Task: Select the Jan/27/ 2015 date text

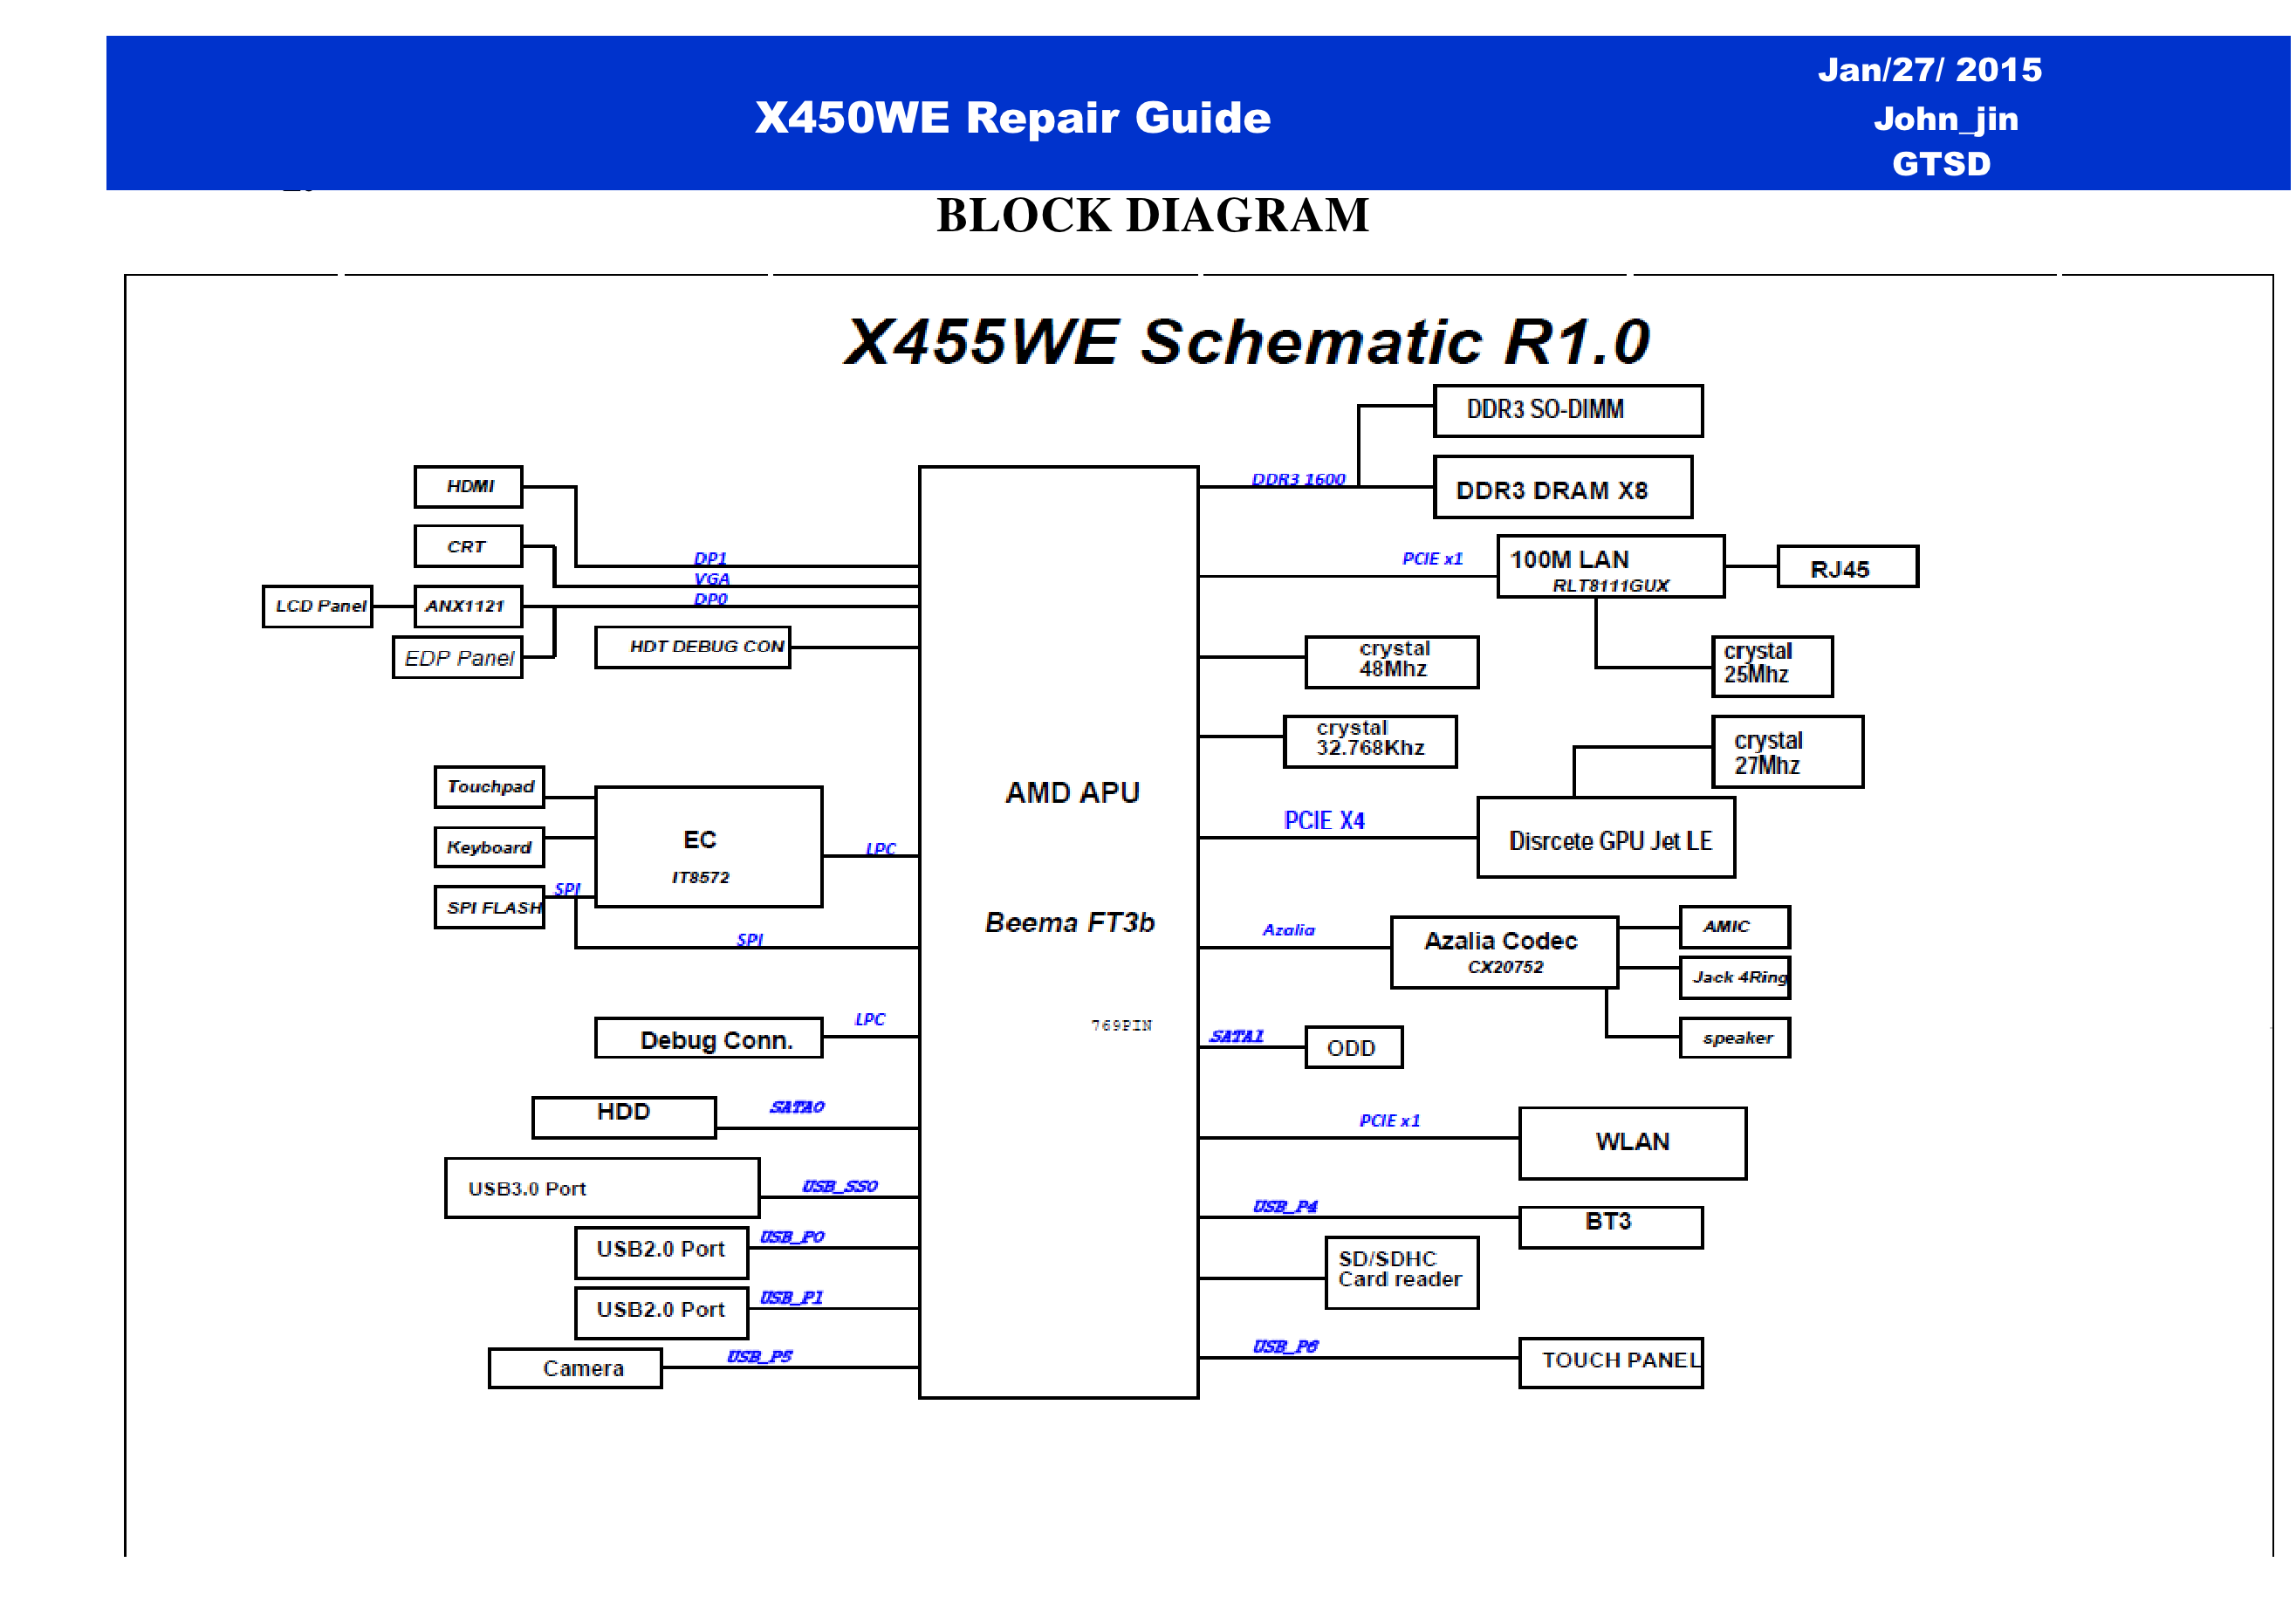Action: 1929,70
